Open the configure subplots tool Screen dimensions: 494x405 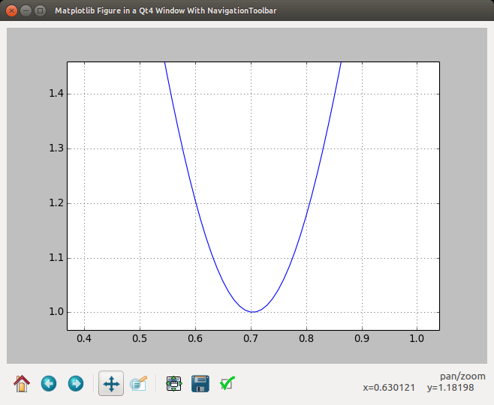[x=173, y=383]
